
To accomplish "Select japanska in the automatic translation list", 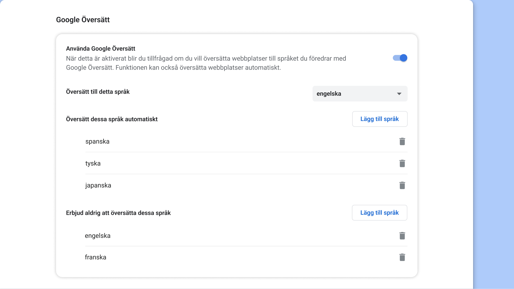I will (x=98, y=185).
